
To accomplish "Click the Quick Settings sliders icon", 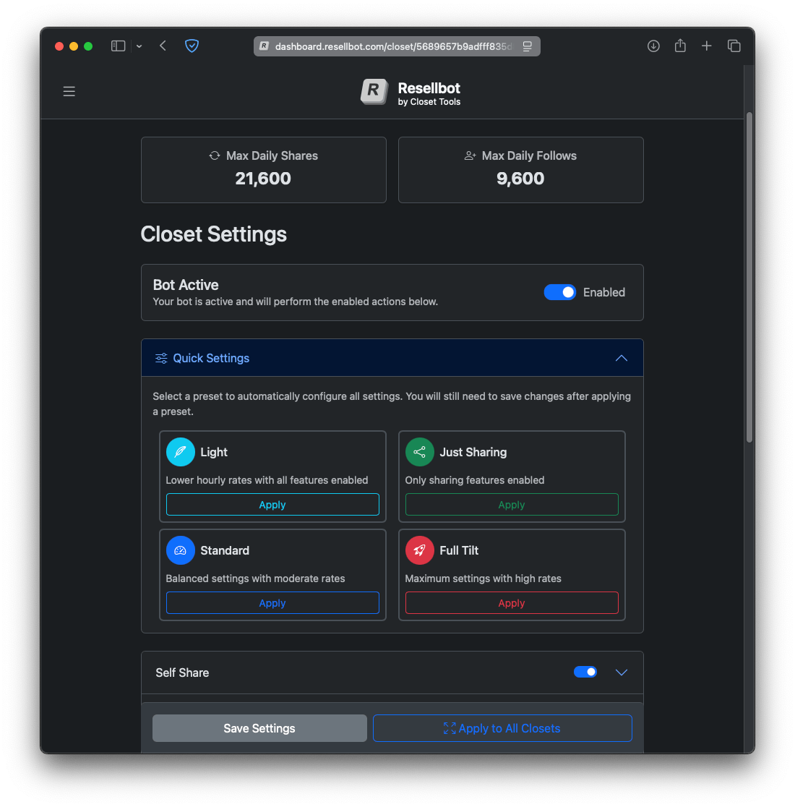I will pos(161,358).
